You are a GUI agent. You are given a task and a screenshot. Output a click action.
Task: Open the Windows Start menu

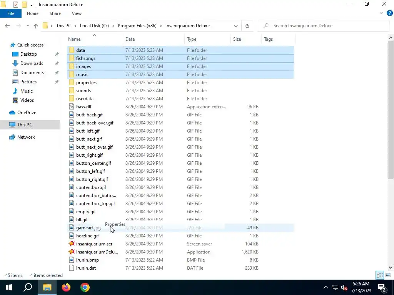tap(9, 287)
